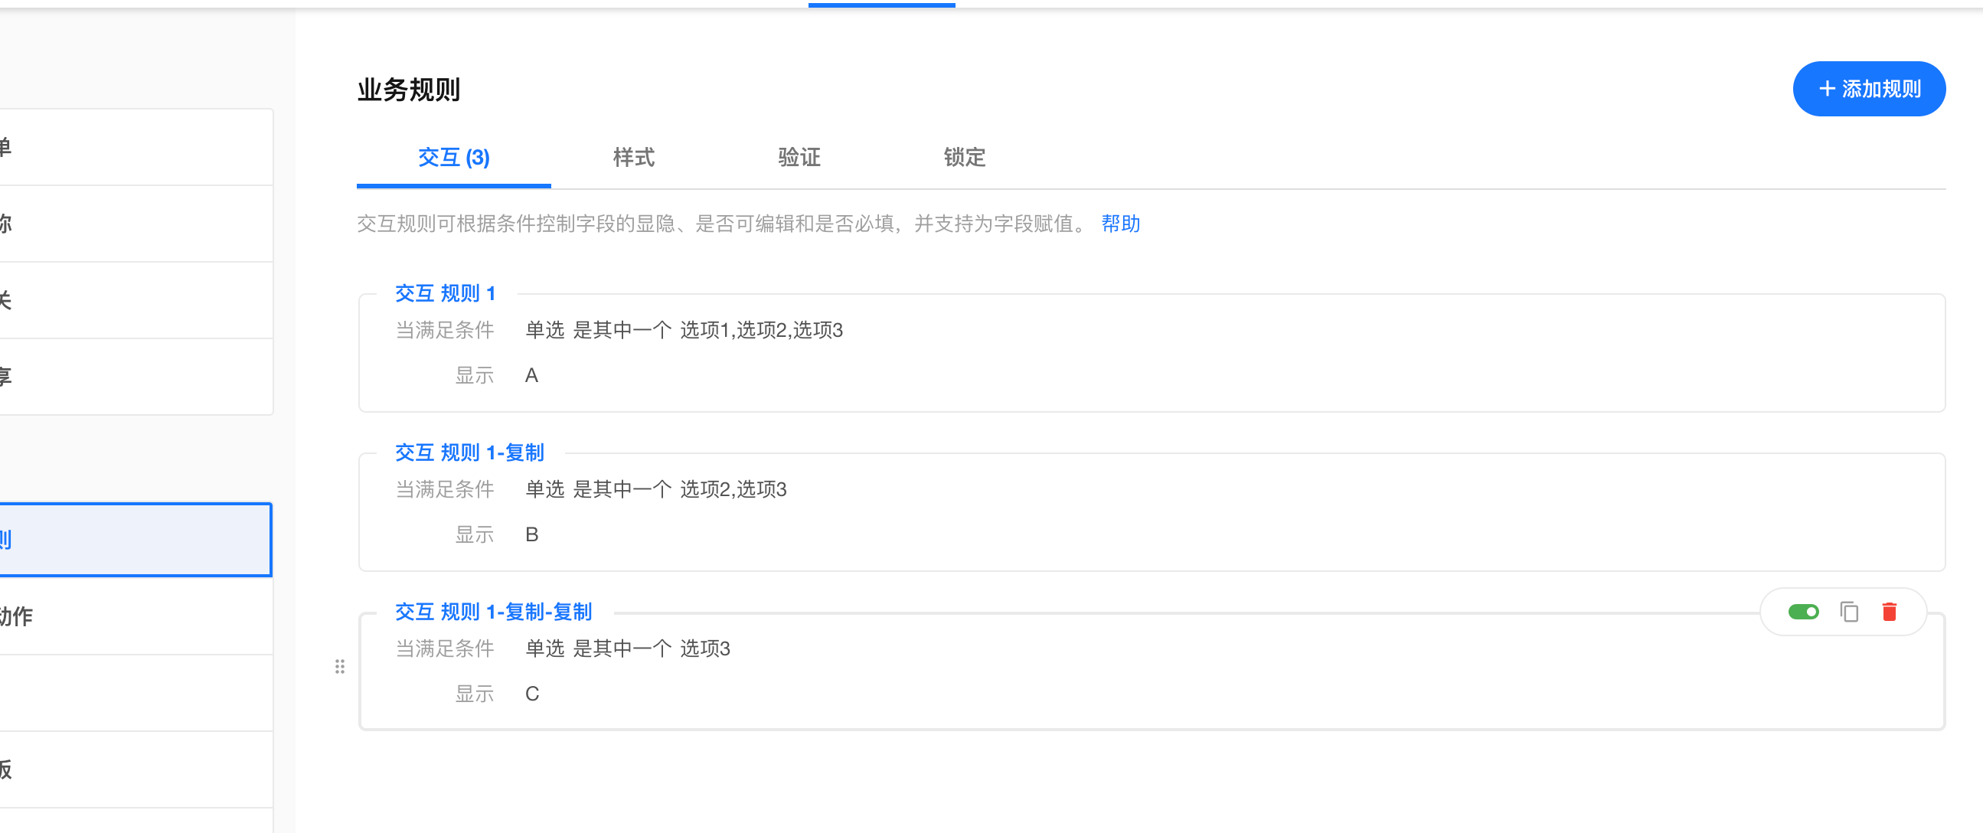This screenshot has height=833, width=1983.
Task: Click the title 交互 规则 1-复制
Action: (x=469, y=452)
